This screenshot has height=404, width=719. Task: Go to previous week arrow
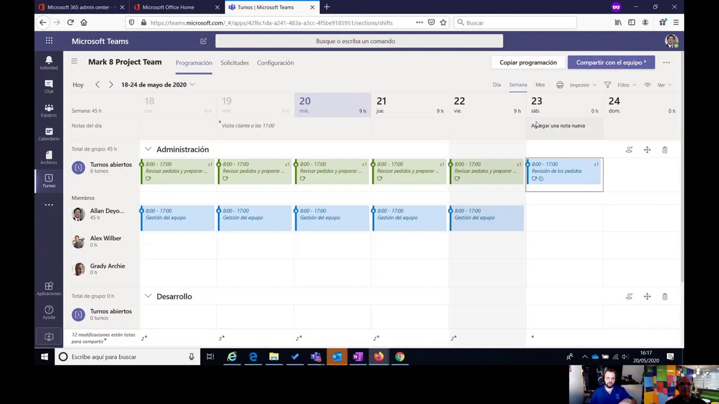[97, 85]
